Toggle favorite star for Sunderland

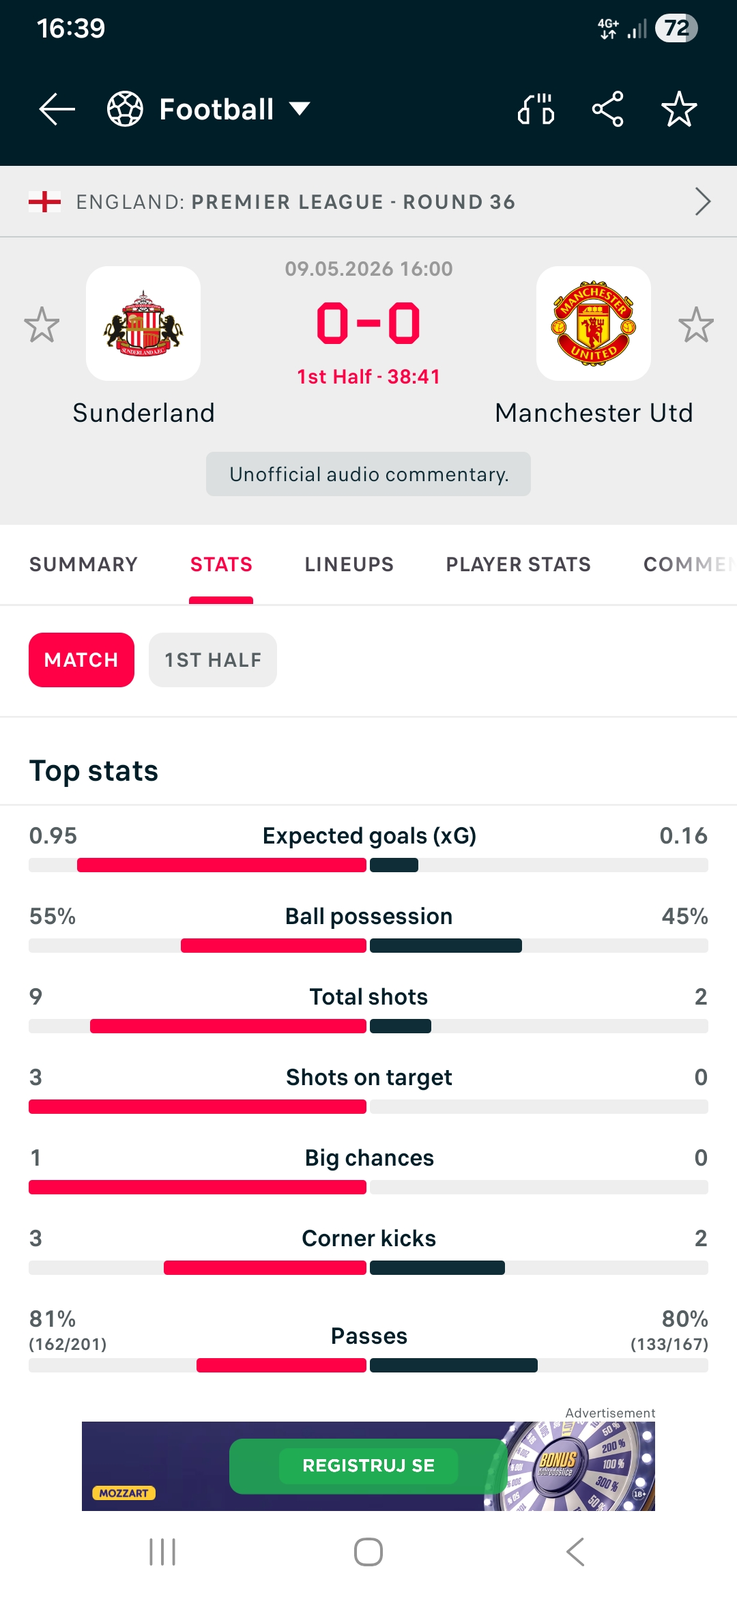tap(42, 324)
